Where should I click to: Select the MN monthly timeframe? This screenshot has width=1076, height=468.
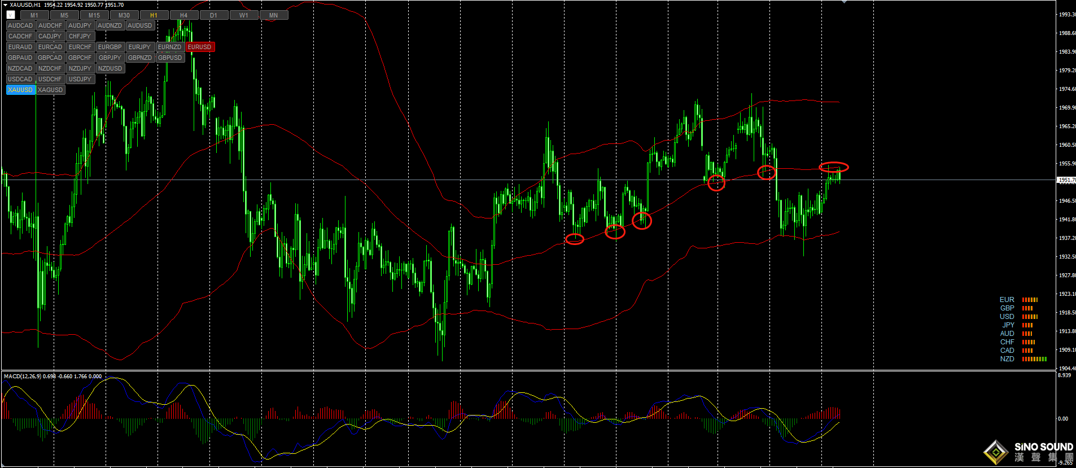273,15
